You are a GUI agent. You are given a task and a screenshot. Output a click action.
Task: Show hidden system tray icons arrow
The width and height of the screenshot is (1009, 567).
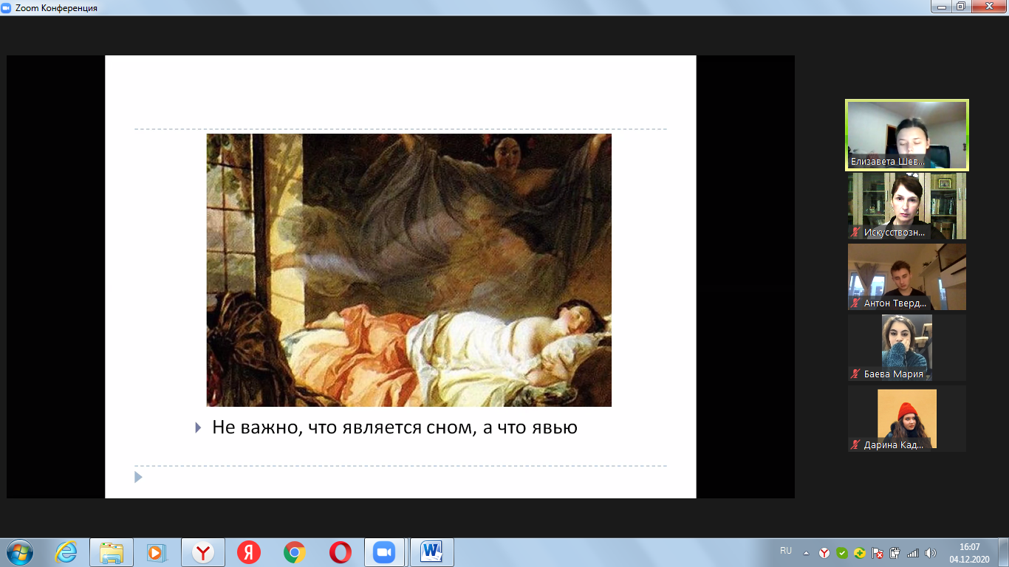pyautogui.click(x=806, y=553)
